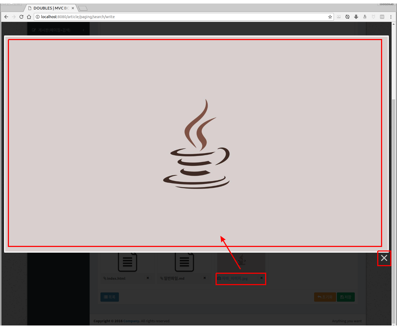Click the index.html document thumbnail icon
397x329 pixels.
(x=128, y=262)
